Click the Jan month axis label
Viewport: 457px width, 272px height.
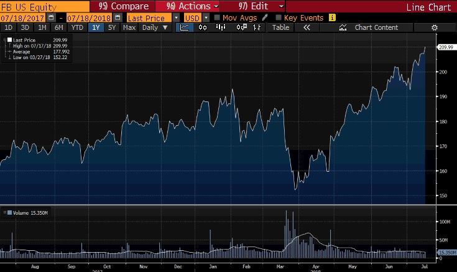[213, 266]
